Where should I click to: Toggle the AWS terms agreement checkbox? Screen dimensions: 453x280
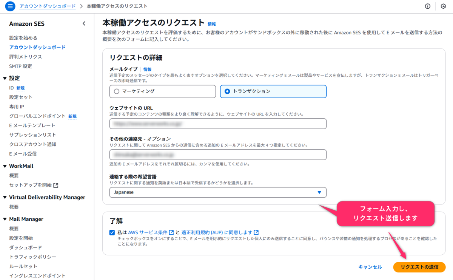pyautogui.click(x=112, y=232)
